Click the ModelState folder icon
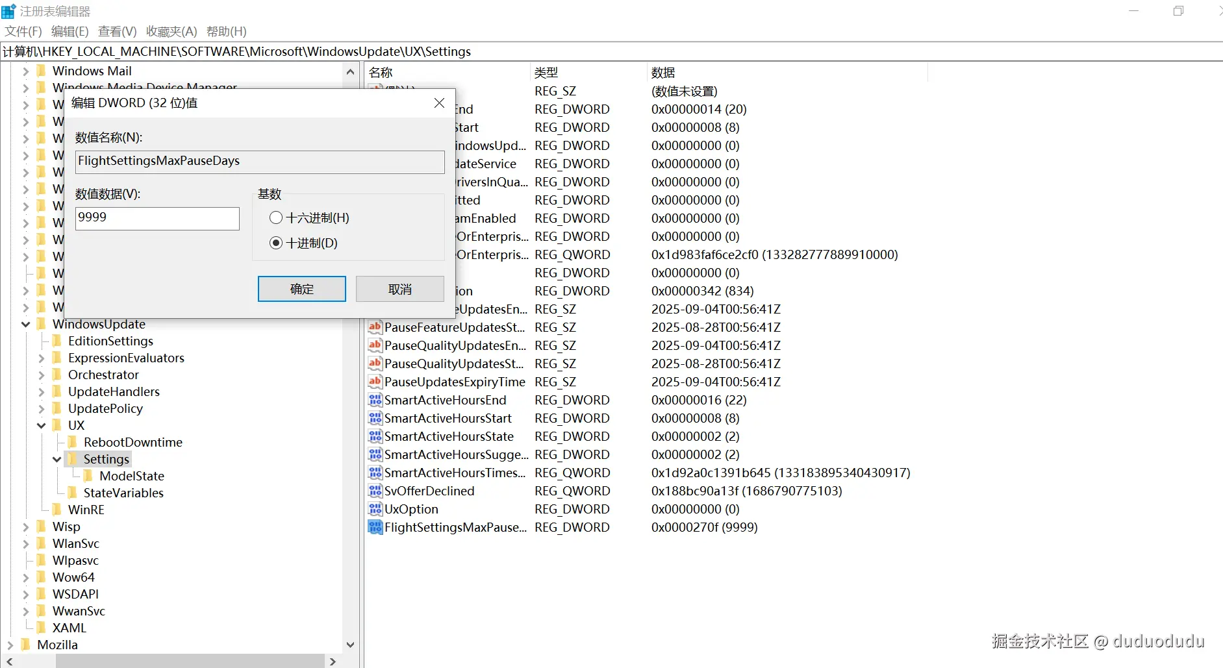This screenshot has width=1223, height=668. click(88, 476)
